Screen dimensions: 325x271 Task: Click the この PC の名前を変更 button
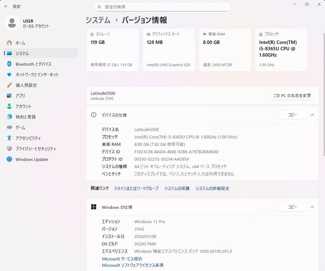292,95
